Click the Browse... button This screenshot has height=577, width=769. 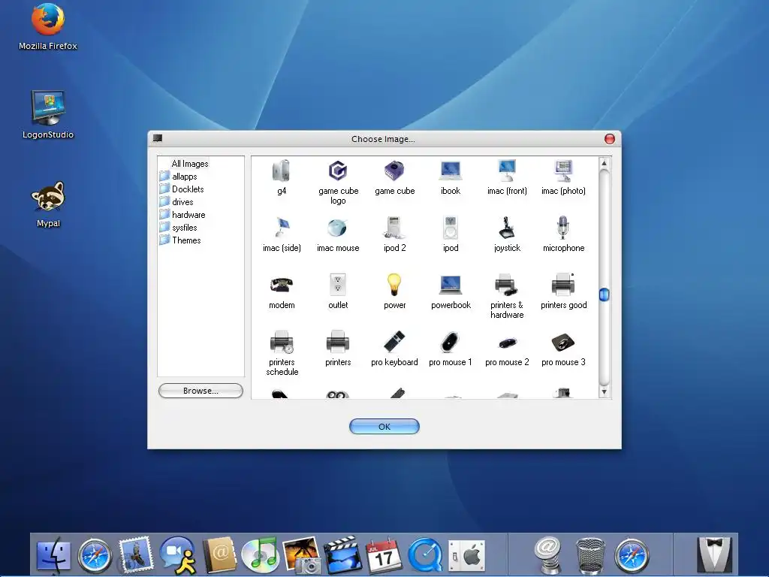point(201,391)
